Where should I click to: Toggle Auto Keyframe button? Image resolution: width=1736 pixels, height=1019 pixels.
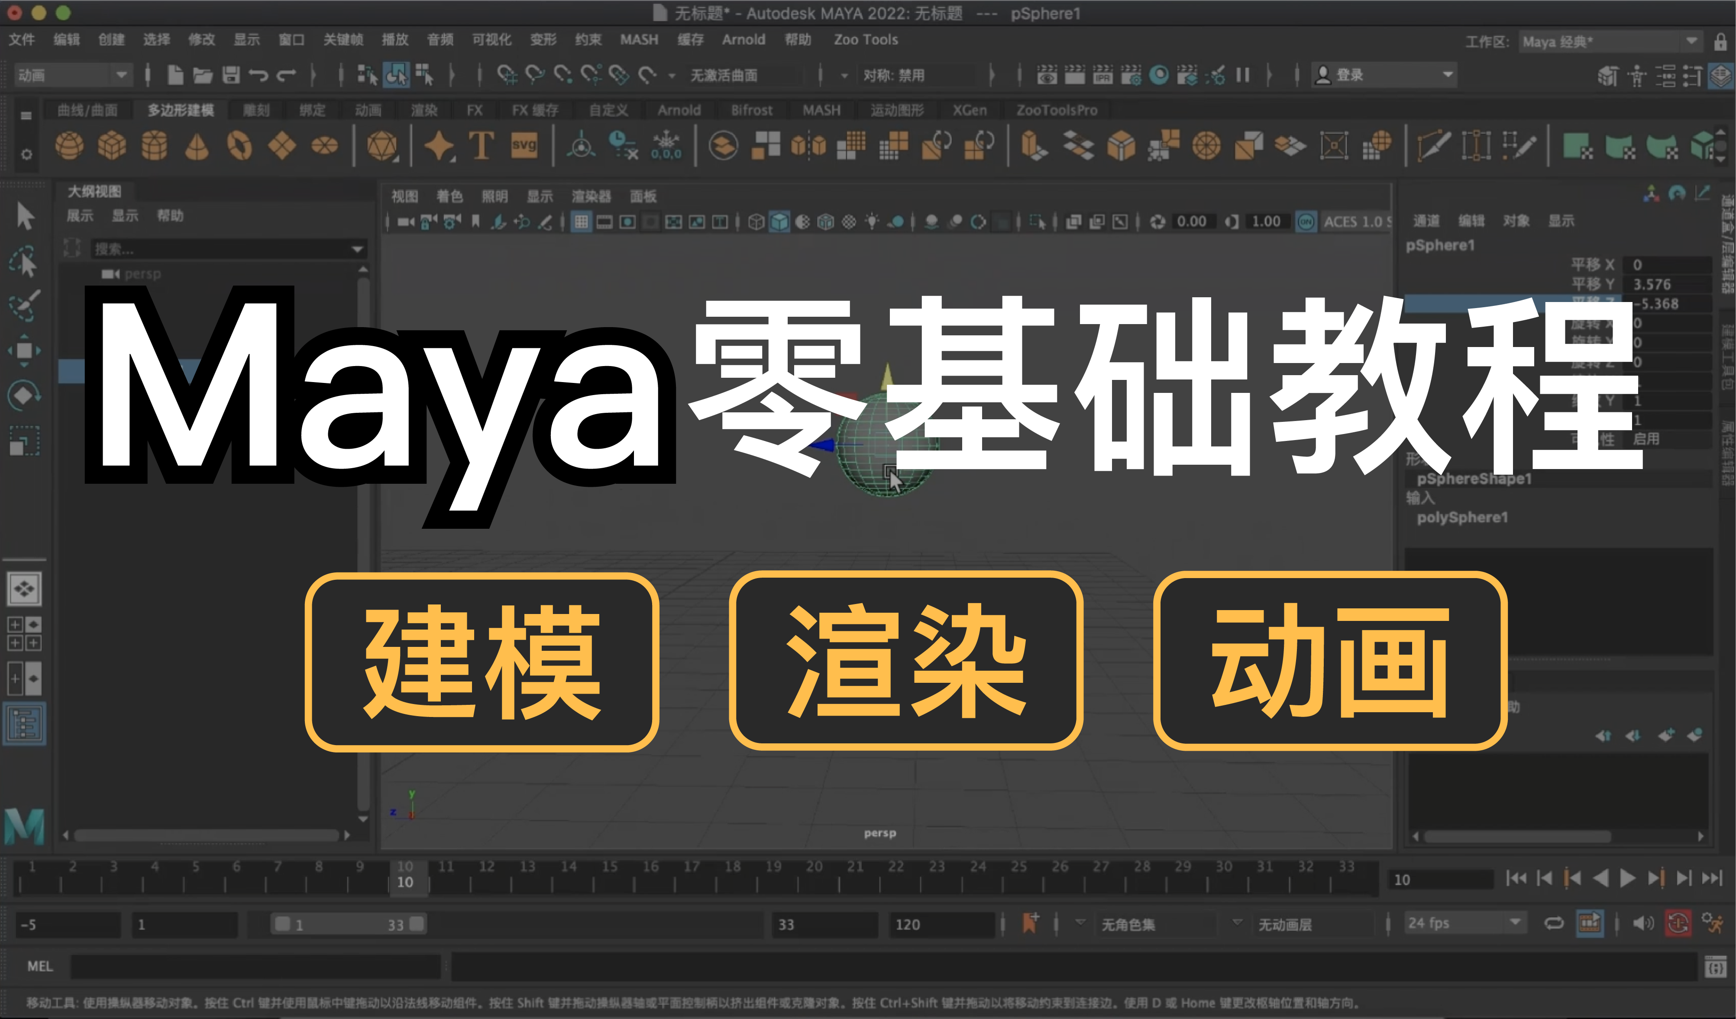1678,923
